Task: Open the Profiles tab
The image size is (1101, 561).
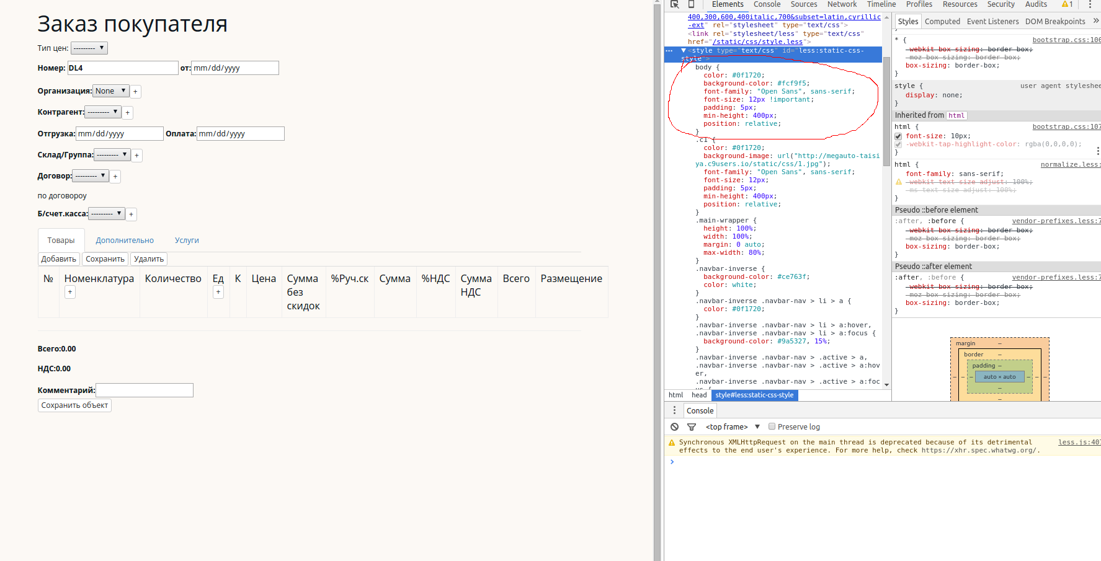Action: (919, 4)
